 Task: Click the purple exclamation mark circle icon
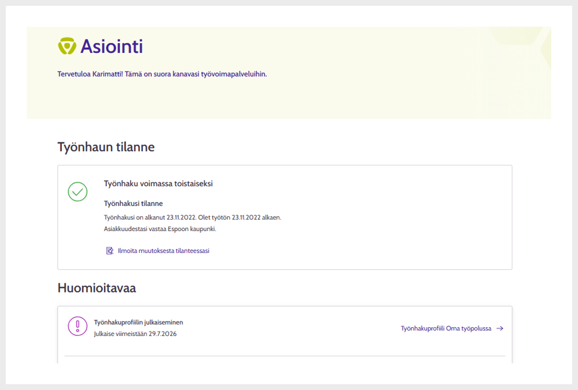pyautogui.click(x=77, y=326)
